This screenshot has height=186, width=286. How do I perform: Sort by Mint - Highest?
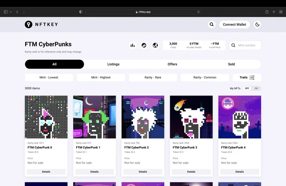point(101,77)
